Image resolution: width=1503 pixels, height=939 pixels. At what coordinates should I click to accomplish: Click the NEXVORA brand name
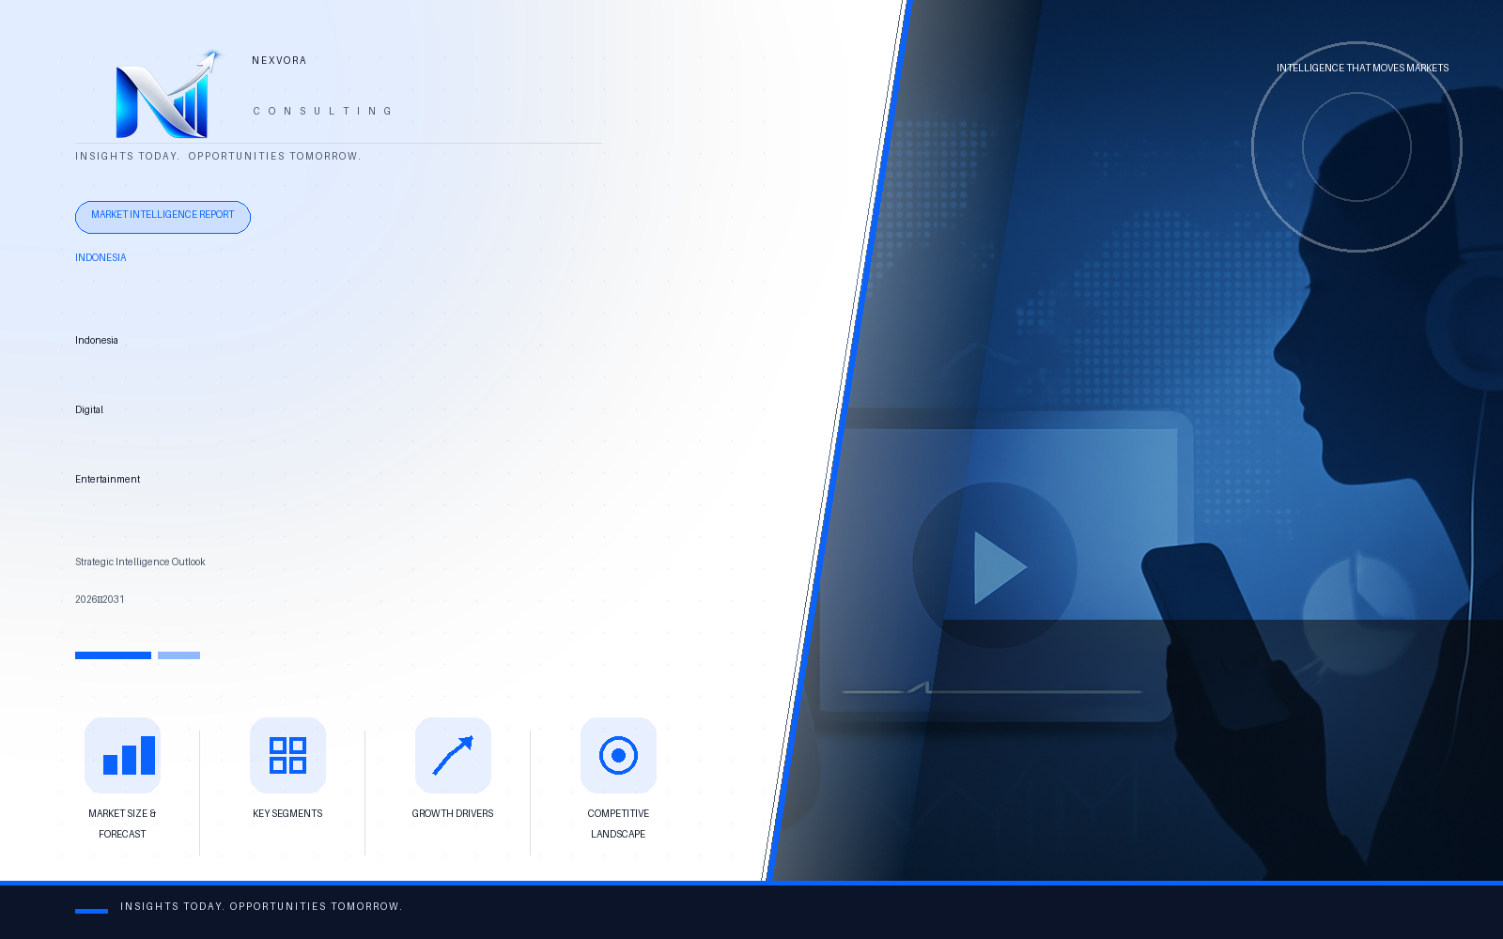pyautogui.click(x=279, y=60)
